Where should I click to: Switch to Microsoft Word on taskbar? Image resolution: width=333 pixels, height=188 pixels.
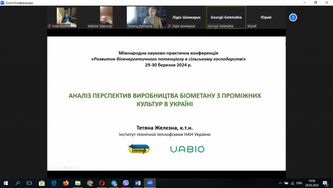point(138,183)
